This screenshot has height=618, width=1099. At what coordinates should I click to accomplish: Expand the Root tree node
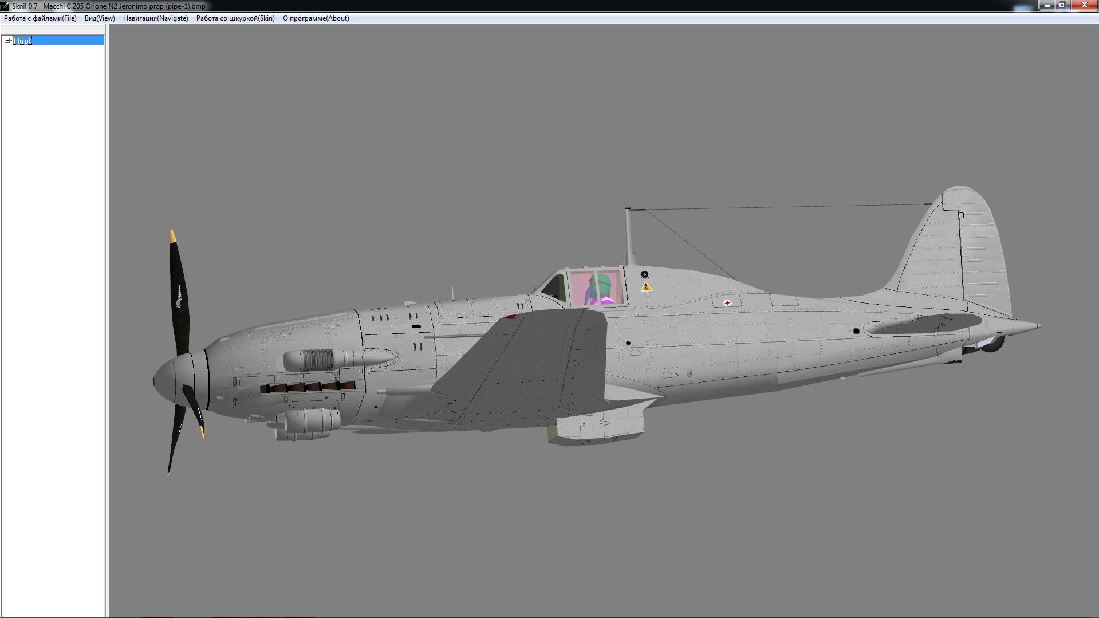click(x=7, y=41)
